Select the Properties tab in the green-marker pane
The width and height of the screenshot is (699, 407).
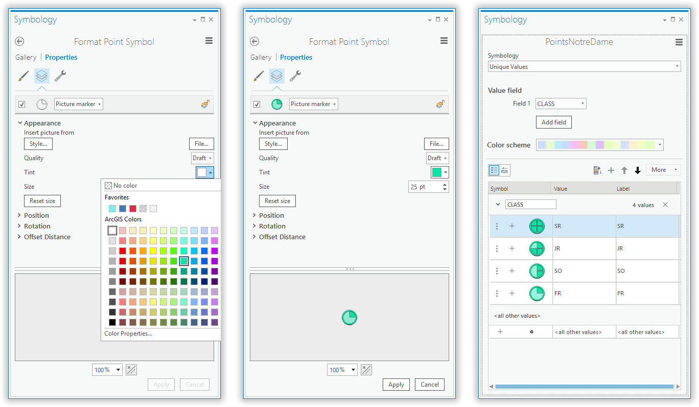coord(296,57)
